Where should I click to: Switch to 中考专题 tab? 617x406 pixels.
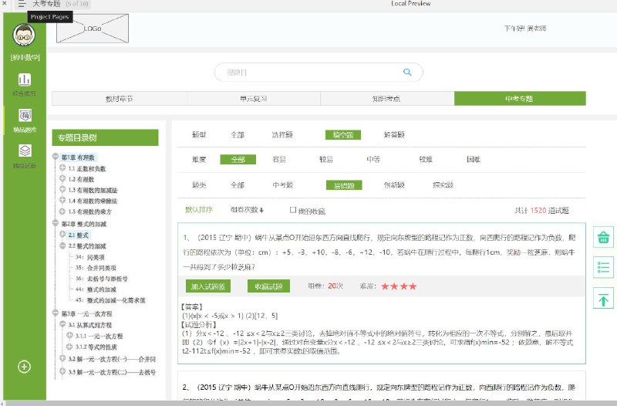click(x=520, y=99)
